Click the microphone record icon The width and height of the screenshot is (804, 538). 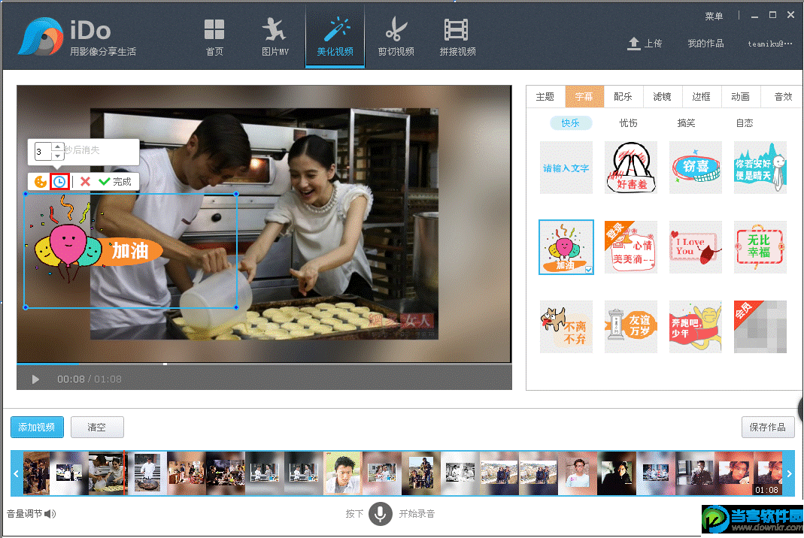coord(380,513)
